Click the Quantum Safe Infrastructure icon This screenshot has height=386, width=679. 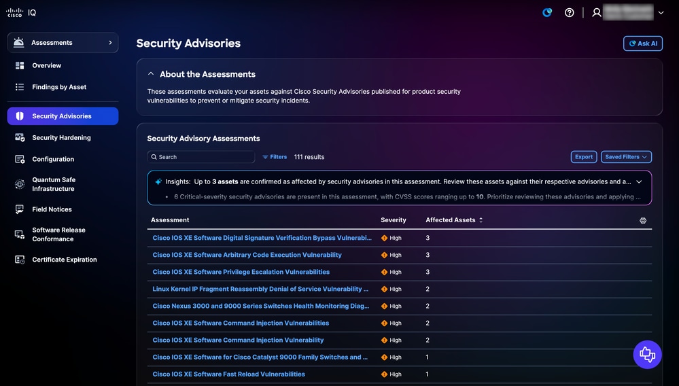pyautogui.click(x=20, y=184)
